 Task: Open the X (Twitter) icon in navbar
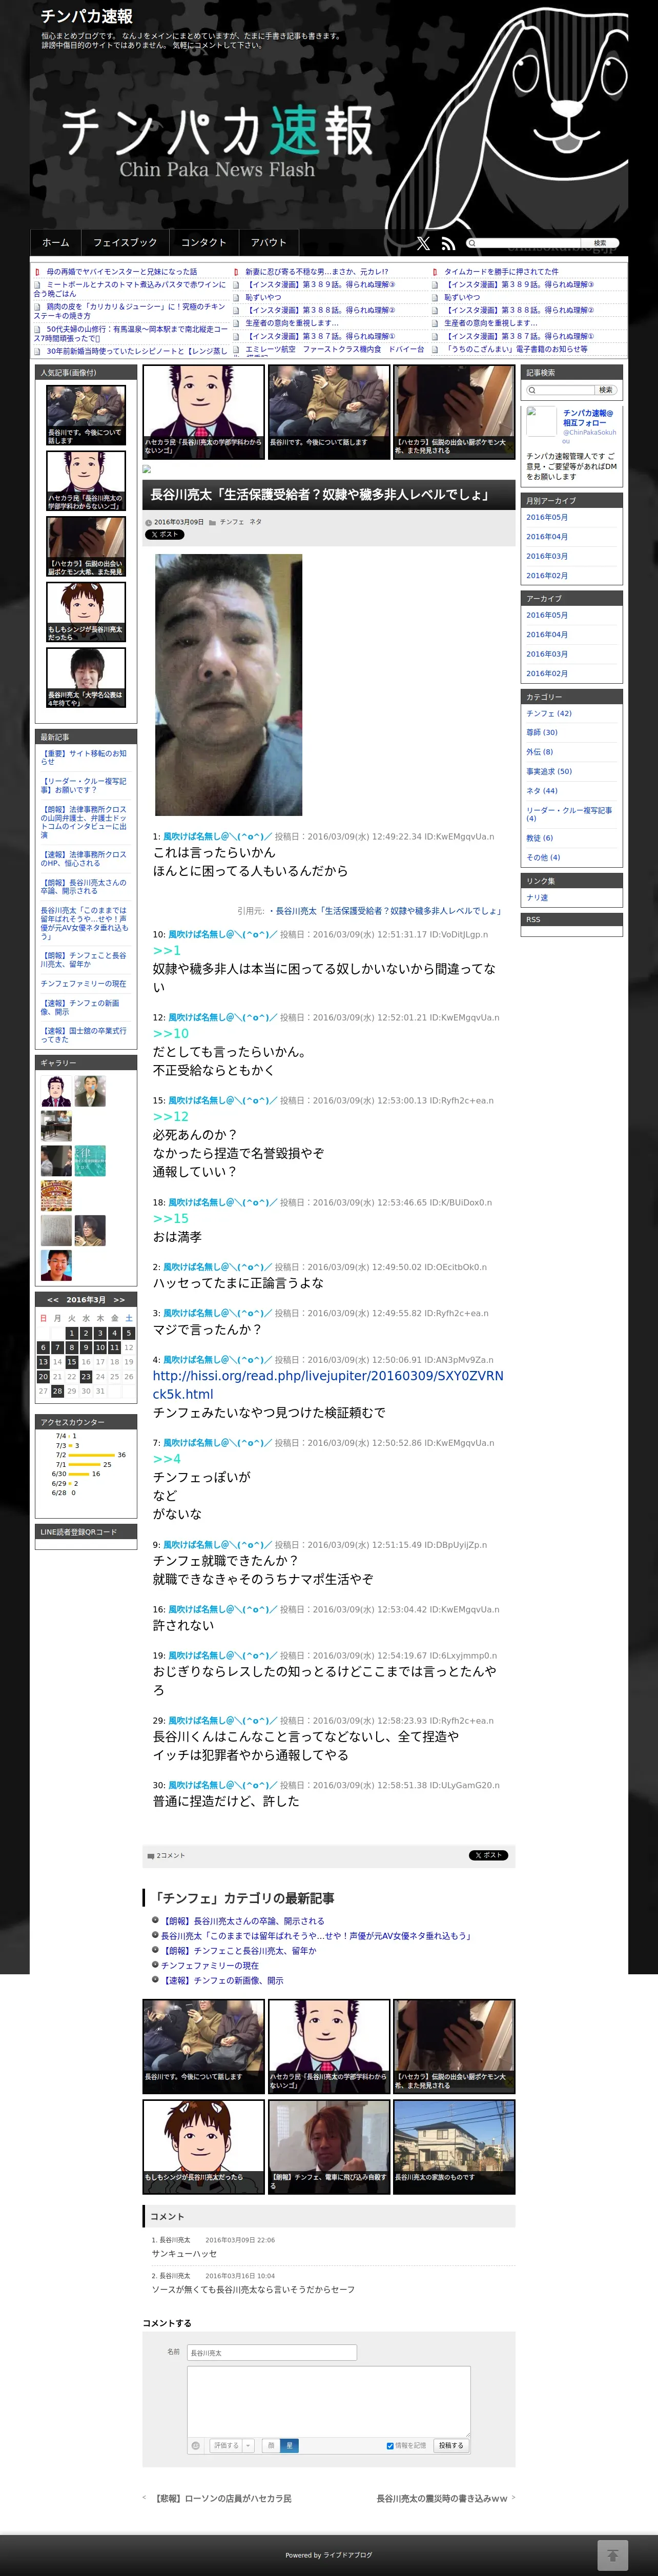coord(423,243)
